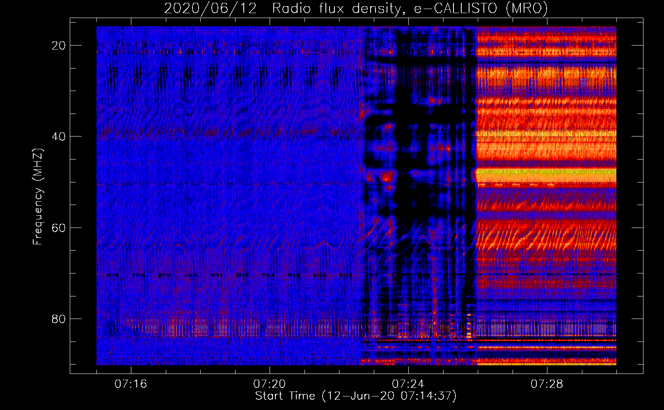
Task: Click the 07:16 time tick label
Action: click(131, 384)
